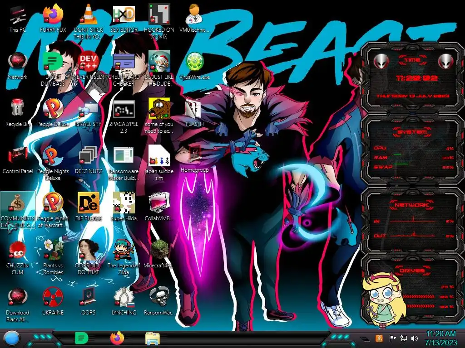Select the VLC cone desktop icon
Screen dimensions: 465x348
pyautogui.click(x=89, y=22)
